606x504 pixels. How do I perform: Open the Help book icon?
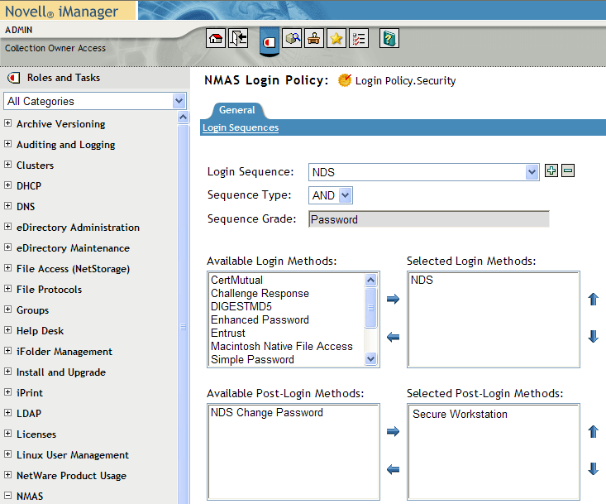[x=389, y=38]
